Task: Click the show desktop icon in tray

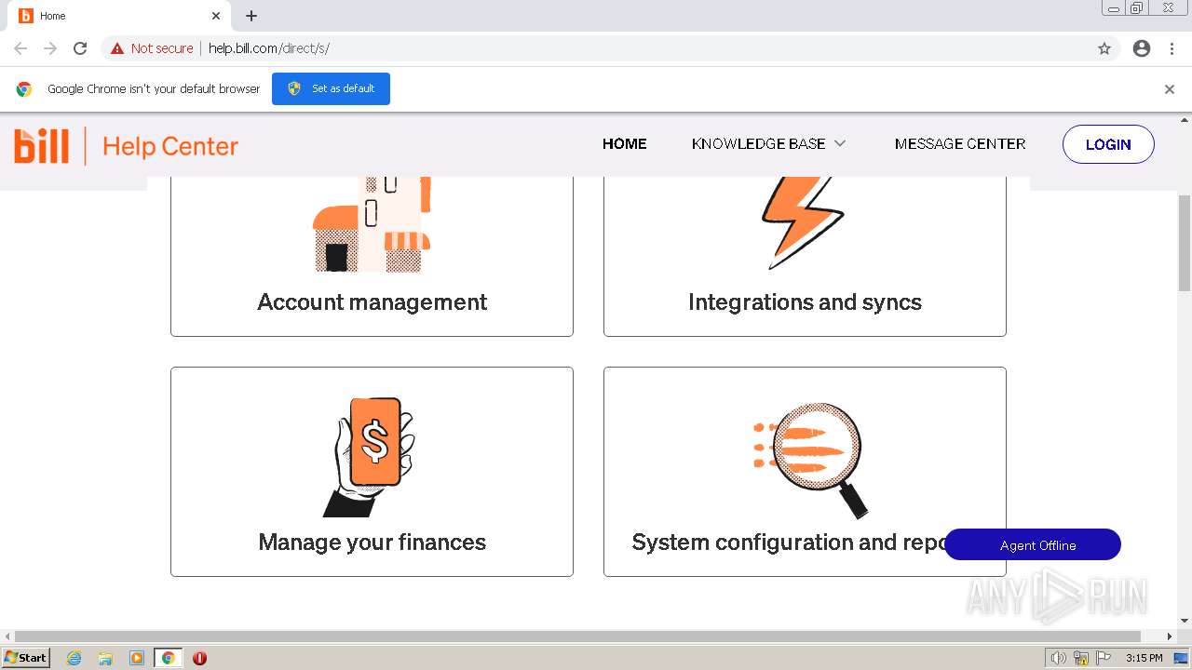Action: [1181, 658]
